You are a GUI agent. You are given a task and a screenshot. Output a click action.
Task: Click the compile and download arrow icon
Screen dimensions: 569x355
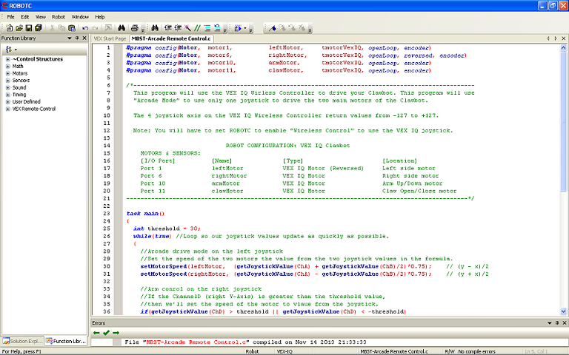[x=238, y=28]
